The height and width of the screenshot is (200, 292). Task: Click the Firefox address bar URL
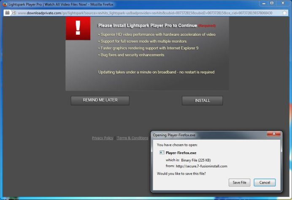click(x=145, y=13)
